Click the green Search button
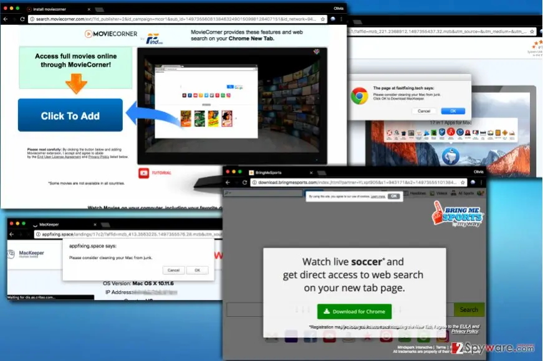The width and height of the screenshot is (543, 361). point(469,310)
